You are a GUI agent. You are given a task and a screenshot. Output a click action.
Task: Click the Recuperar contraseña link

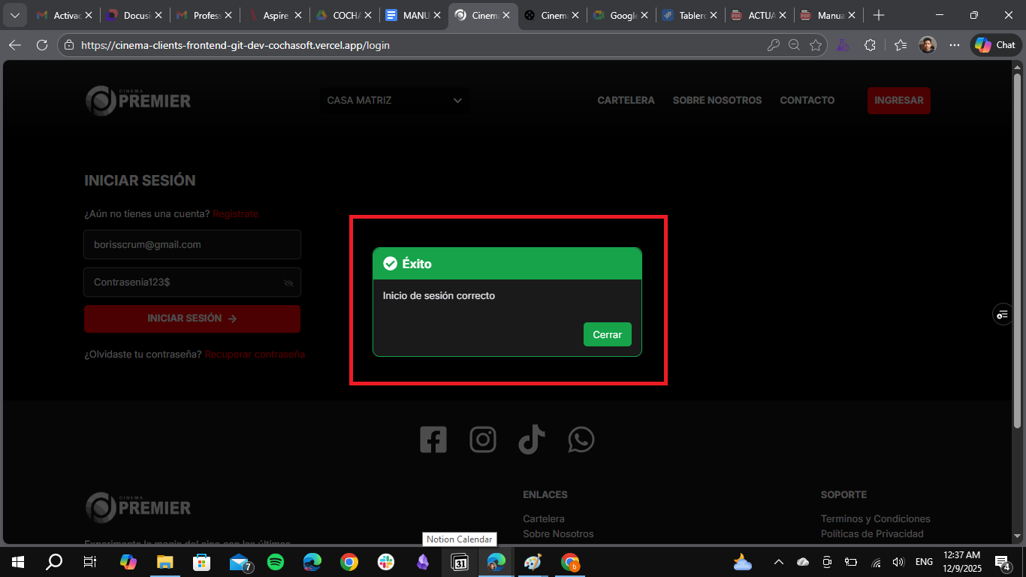[255, 354]
